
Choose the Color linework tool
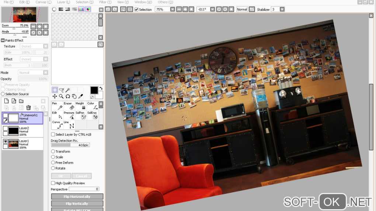pyautogui.click(x=93, y=106)
